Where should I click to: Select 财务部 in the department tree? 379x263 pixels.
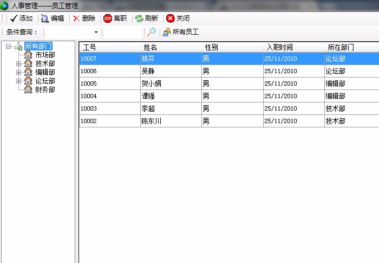pyautogui.click(x=45, y=89)
